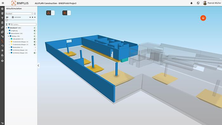Click the orange home view button
The height and width of the screenshot is (125, 222).
click(x=203, y=18)
